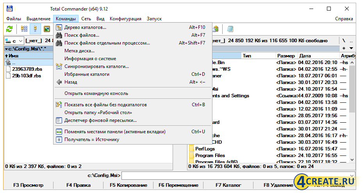Switch to brief file list view icon
This screenshot has height=193, width=364.
coord(24,29)
